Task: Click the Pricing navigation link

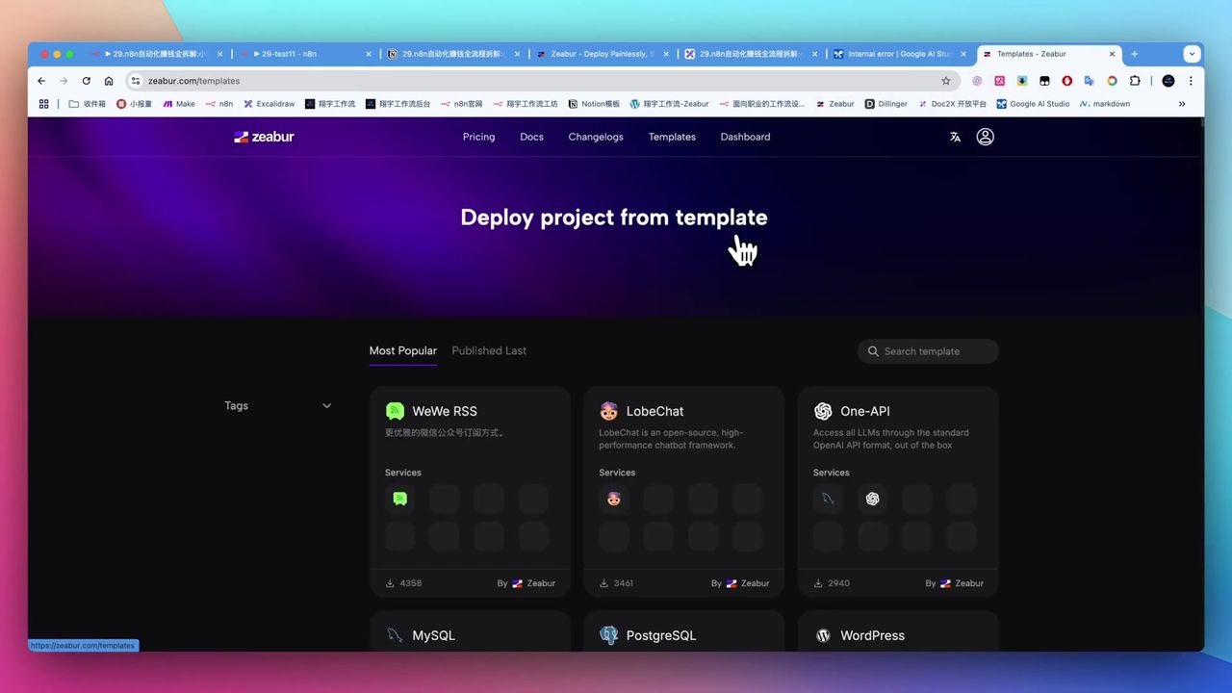Action: coord(478,137)
